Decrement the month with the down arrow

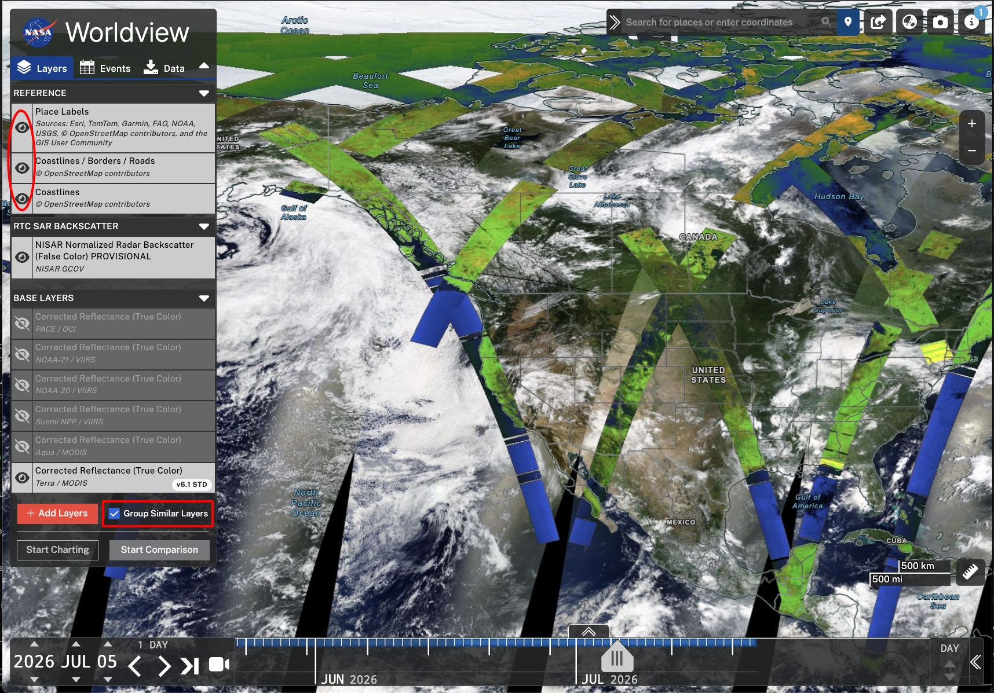point(76,680)
